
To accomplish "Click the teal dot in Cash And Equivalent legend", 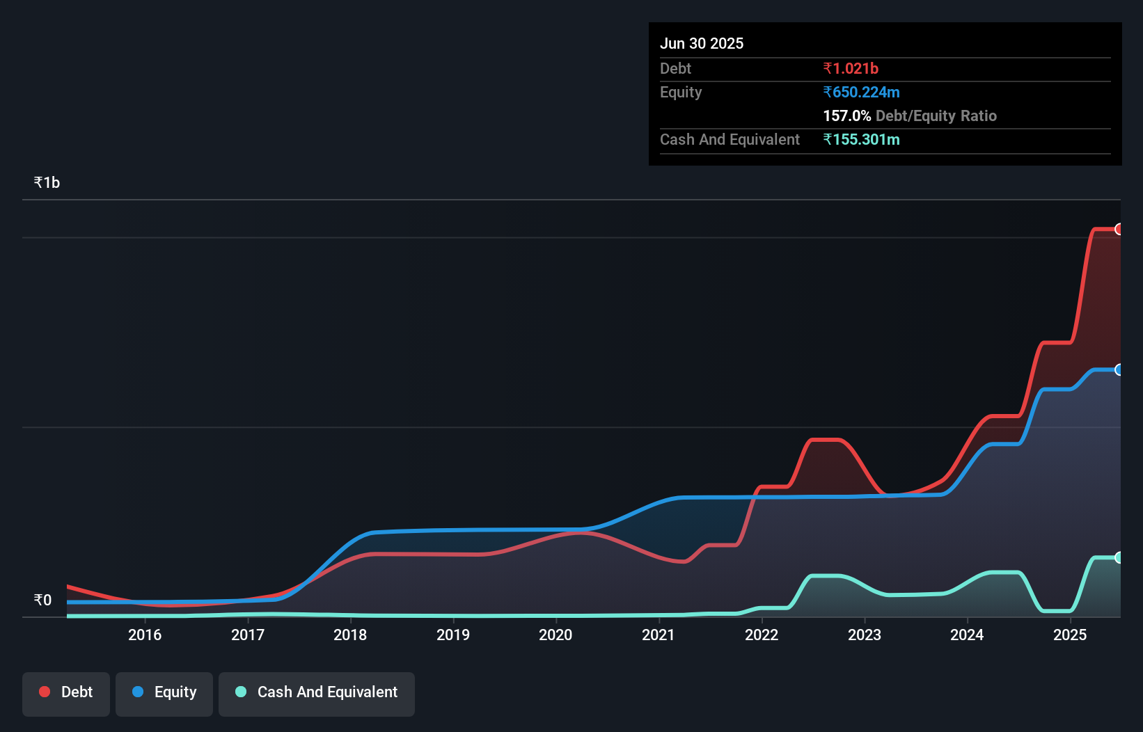I will pos(240,692).
